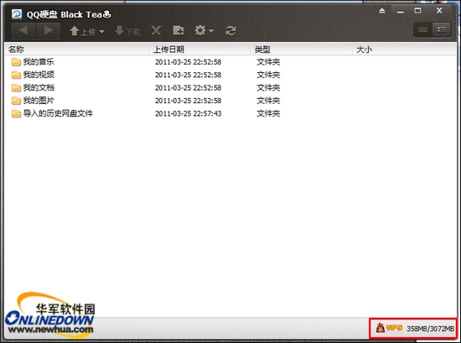This screenshot has width=461, height=343.
Task: Refresh the file list with the refresh icon
Action: click(x=230, y=30)
